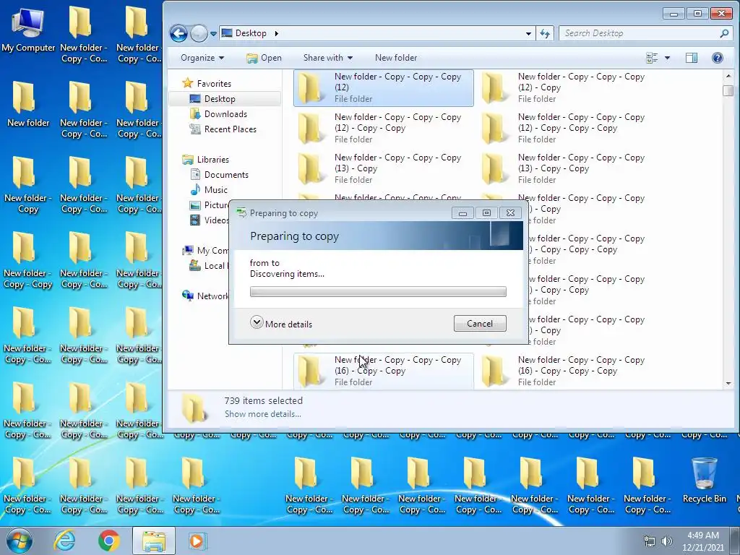Select the 'New folder' desktop icon
Viewport: 740px width, 555px height.
pyautogui.click(x=28, y=104)
